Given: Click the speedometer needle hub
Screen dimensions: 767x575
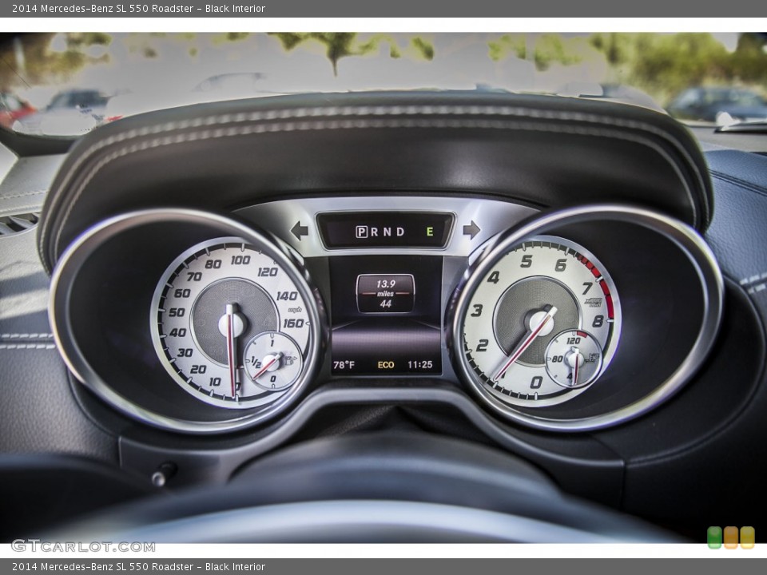Looking at the screenshot, I should point(232,324).
